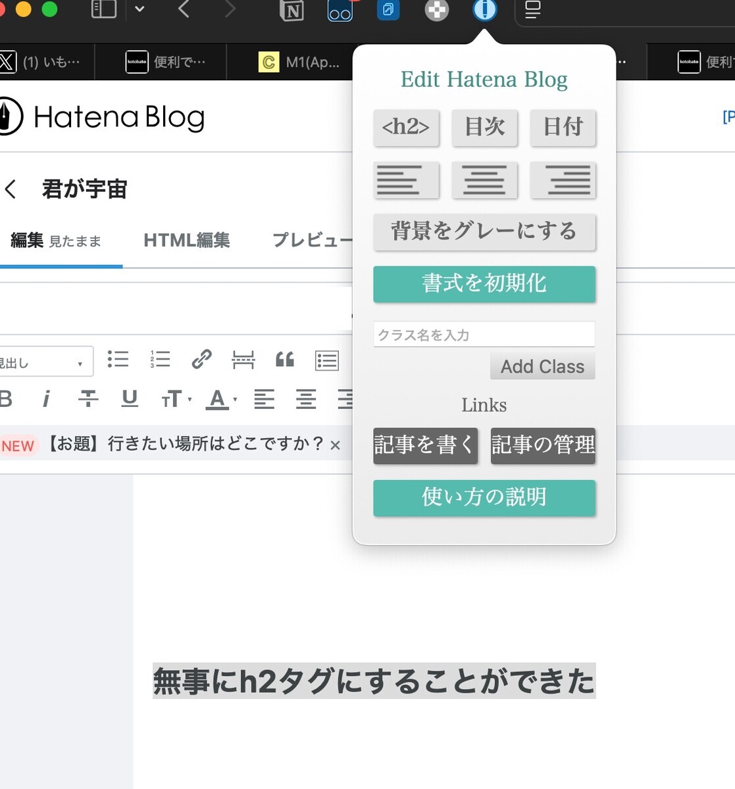Open the Notion extension icon
The width and height of the screenshot is (735, 789).
tap(291, 10)
